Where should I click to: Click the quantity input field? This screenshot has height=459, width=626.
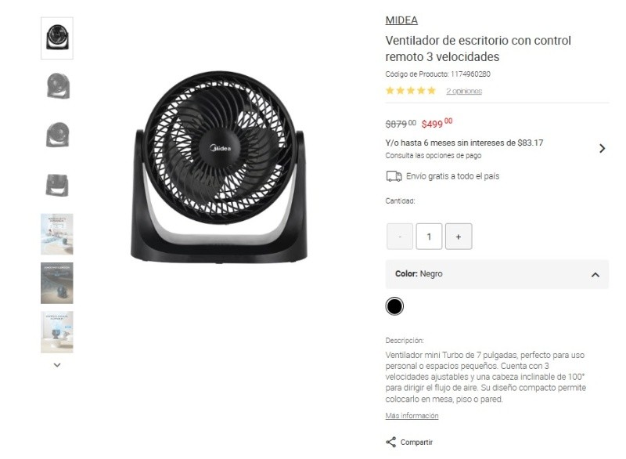[429, 237]
